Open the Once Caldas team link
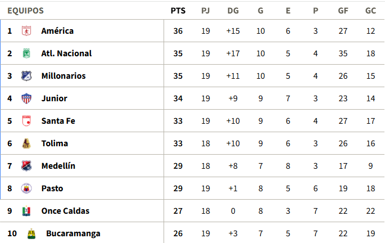The height and width of the screenshot is (243, 385). (65, 211)
